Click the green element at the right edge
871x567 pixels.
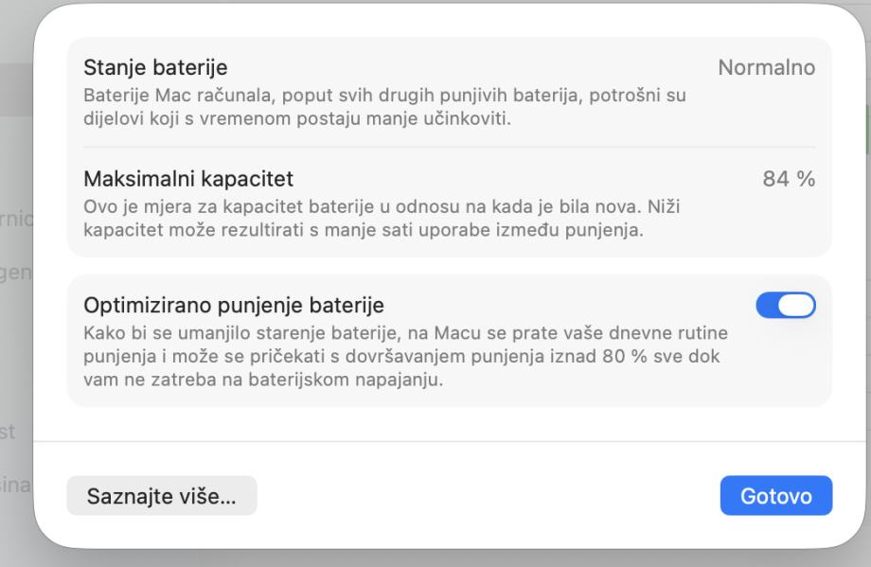coord(867,133)
